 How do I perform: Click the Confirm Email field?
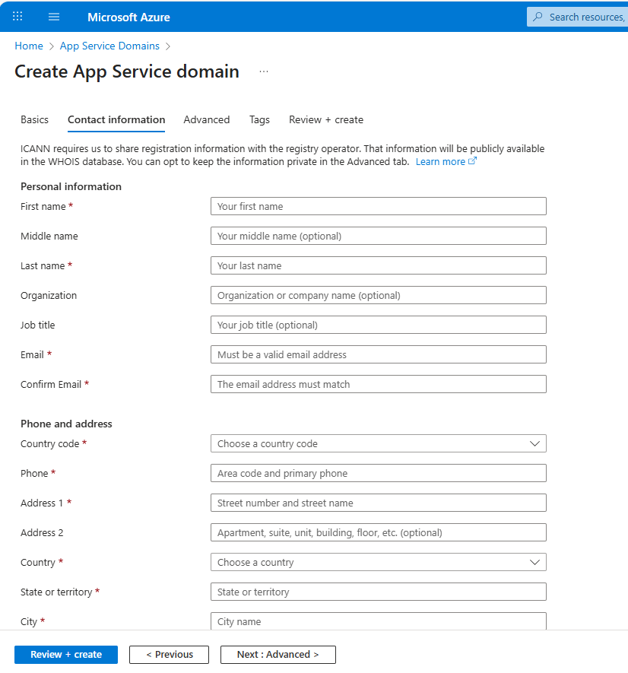coord(378,384)
